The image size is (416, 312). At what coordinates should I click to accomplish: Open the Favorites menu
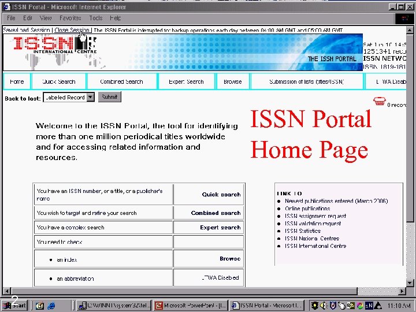(x=70, y=18)
